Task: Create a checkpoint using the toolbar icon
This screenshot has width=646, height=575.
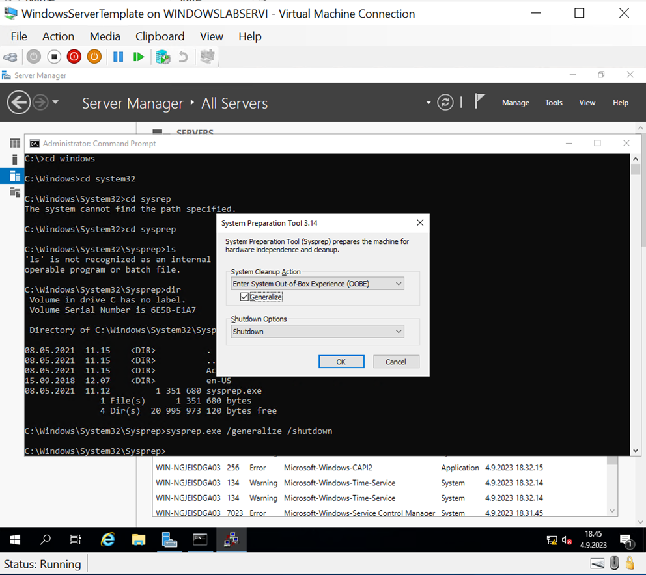Action: pyautogui.click(x=162, y=57)
